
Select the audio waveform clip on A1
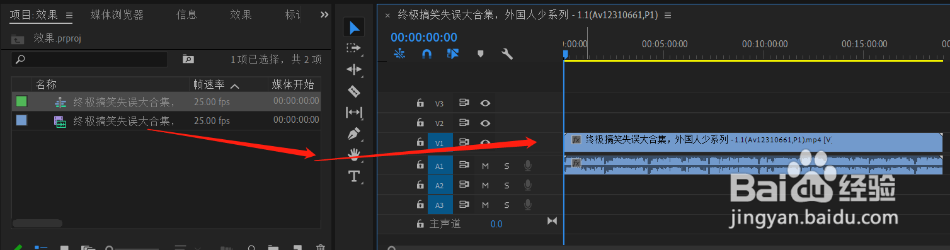click(753, 165)
